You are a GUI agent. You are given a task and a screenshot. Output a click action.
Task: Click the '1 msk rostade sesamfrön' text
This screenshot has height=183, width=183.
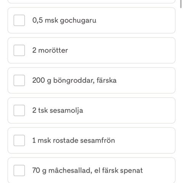tap(74, 140)
